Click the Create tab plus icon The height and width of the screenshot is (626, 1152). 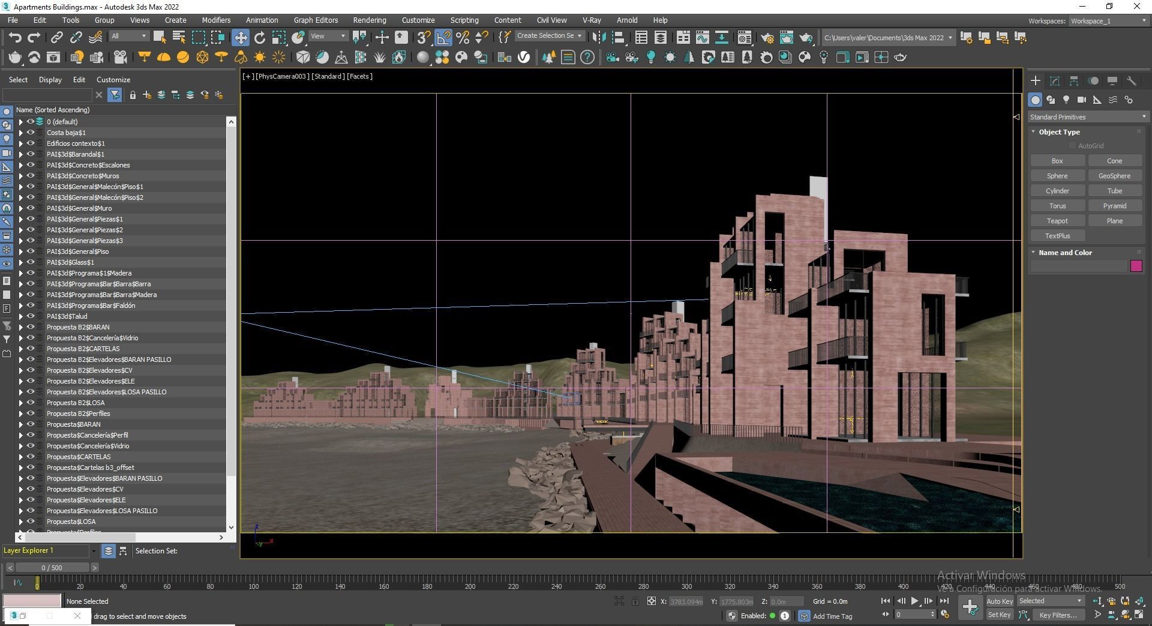1036,80
